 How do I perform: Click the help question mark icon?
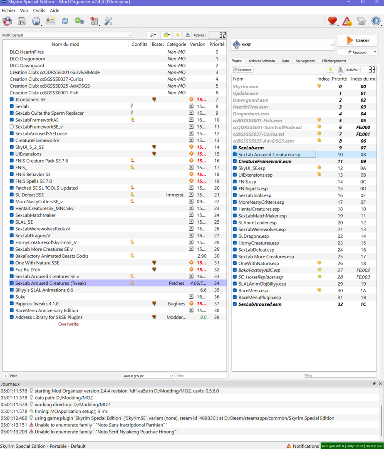point(375,21)
